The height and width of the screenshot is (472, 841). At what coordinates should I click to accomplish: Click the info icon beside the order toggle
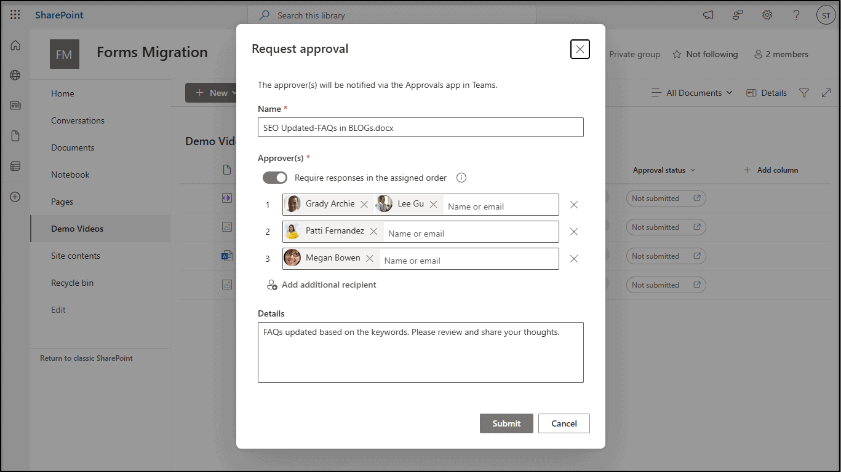click(461, 178)
